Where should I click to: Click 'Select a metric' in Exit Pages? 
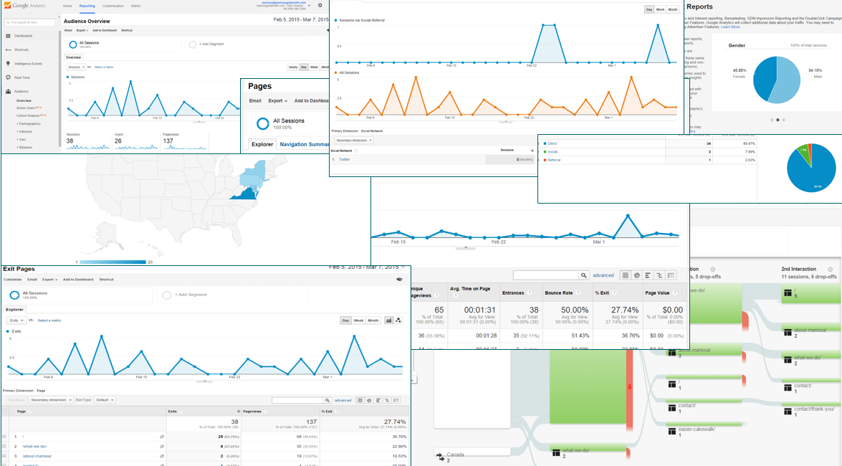49,320
